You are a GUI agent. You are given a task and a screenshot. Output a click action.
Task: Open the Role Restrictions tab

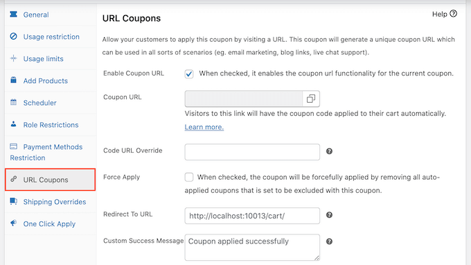51,125
